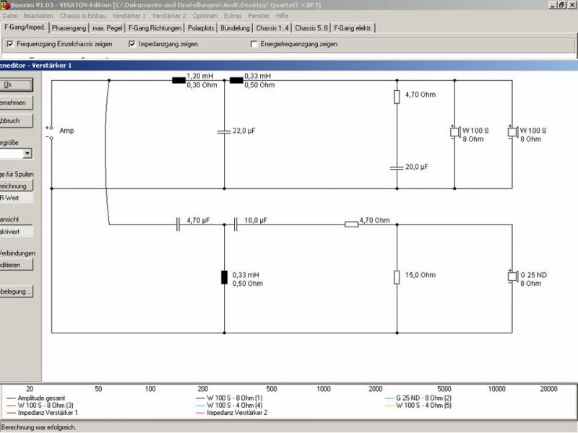The image size is (578, 433).
Task: Click the Übernehmen button
Action: click(16, 102)
